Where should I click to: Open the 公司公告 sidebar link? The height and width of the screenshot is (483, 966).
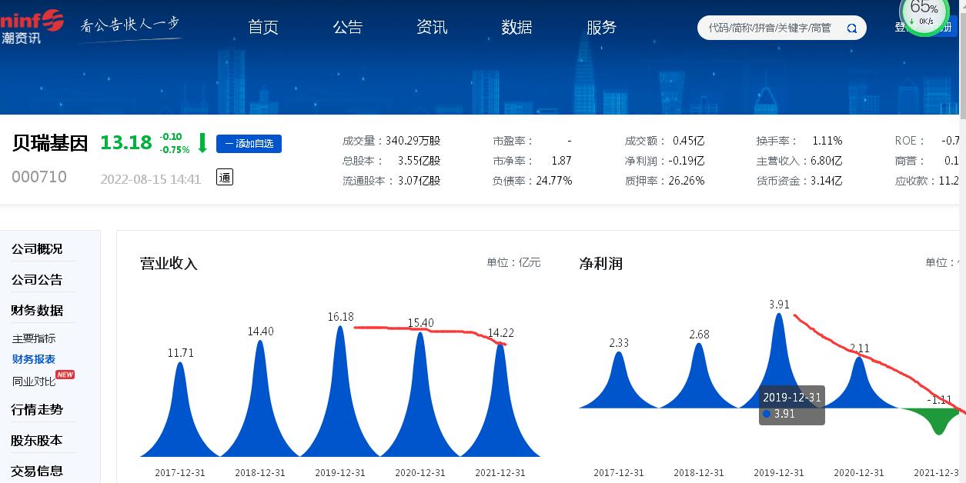click(37, 279)
